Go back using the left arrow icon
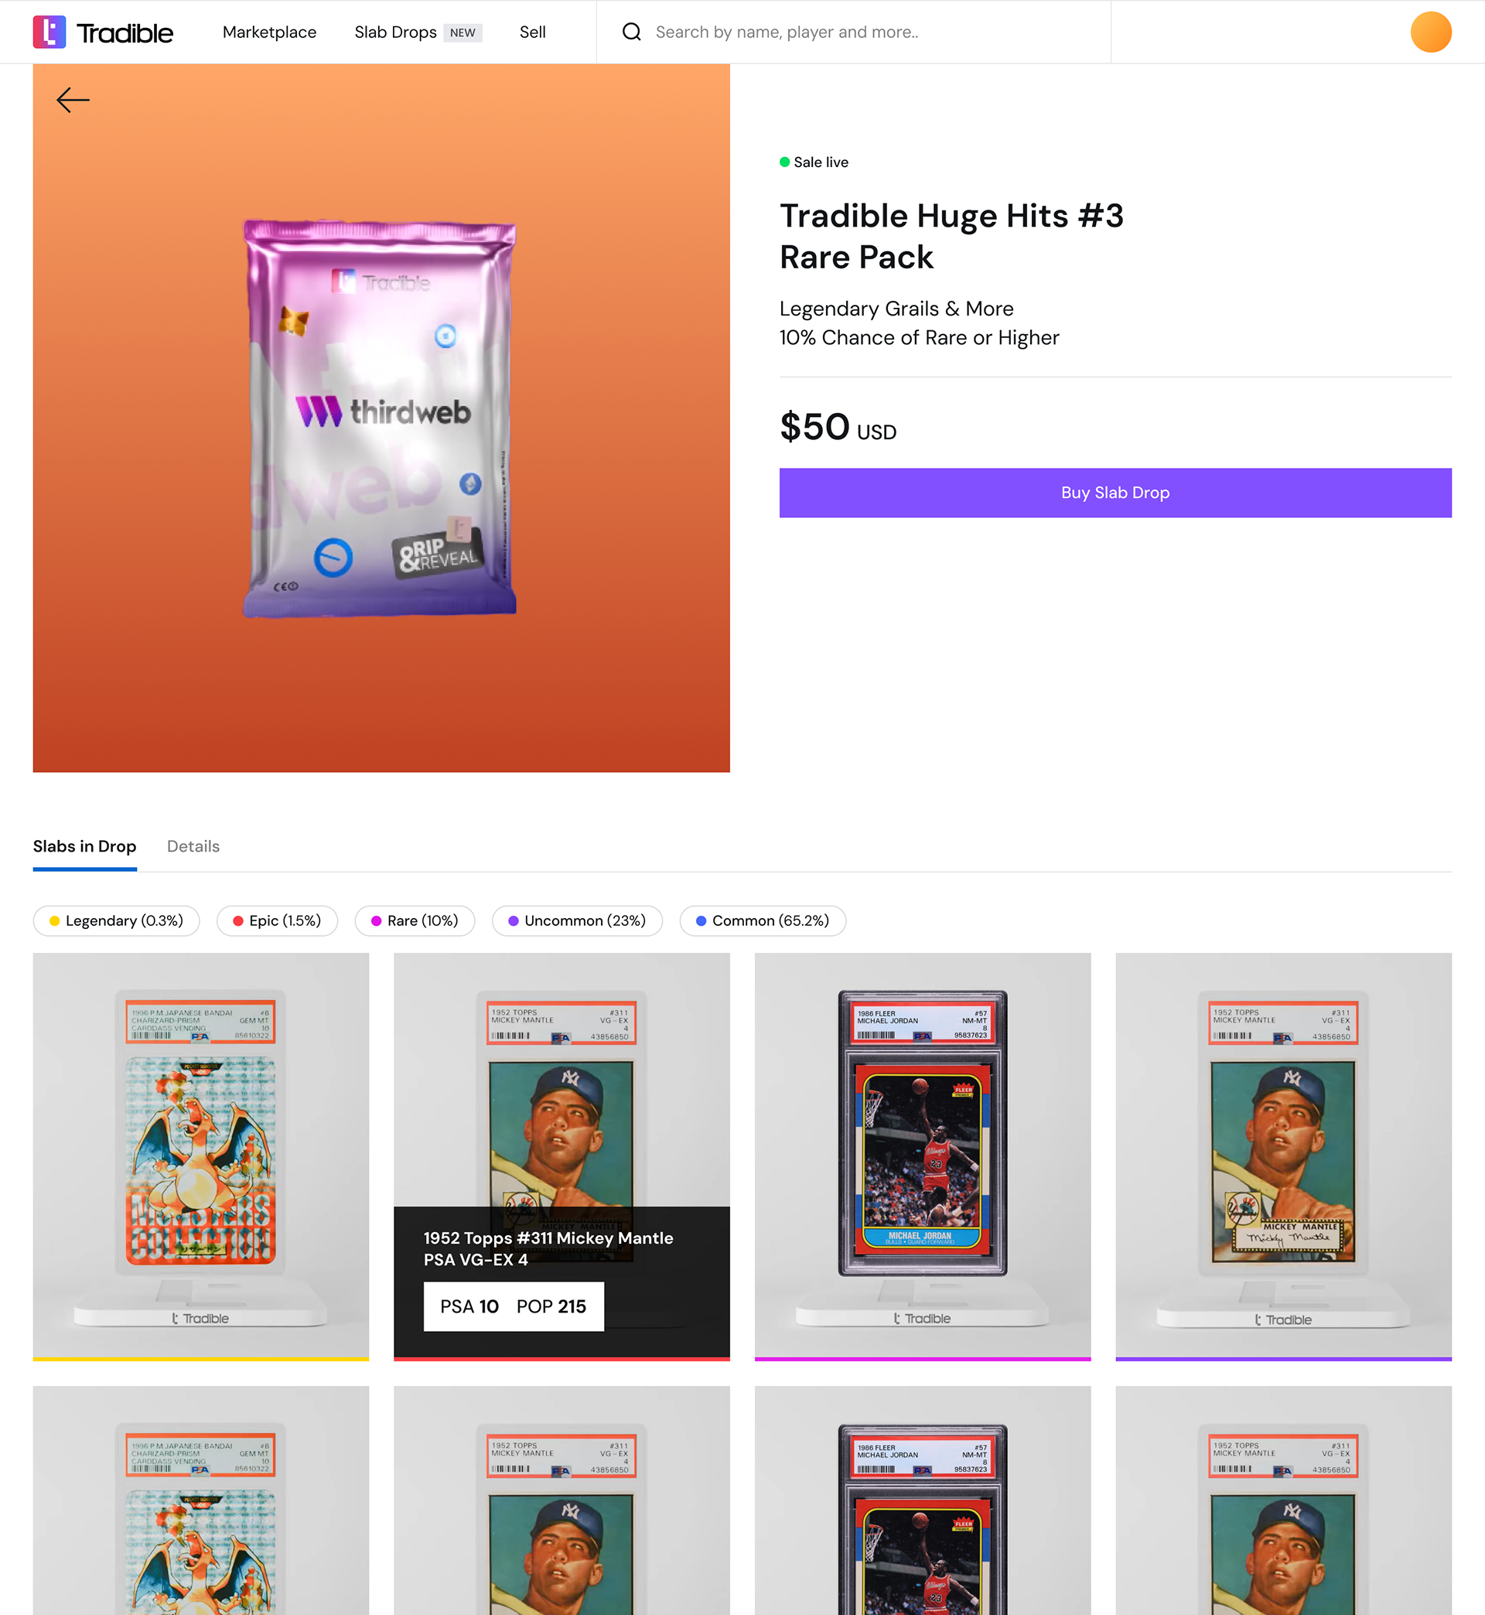Image resolution: width=1485 pixels, height=1615 pixels. click(73, 100)
